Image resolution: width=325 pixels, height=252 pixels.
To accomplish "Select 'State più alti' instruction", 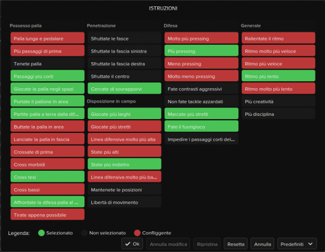I will pos(124,152).
